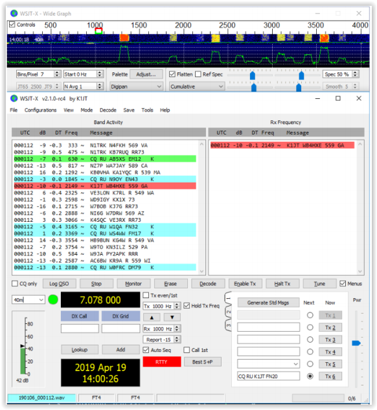Open the View menu
This screenshot has width=377, height=410.
[x=69, y=110]
